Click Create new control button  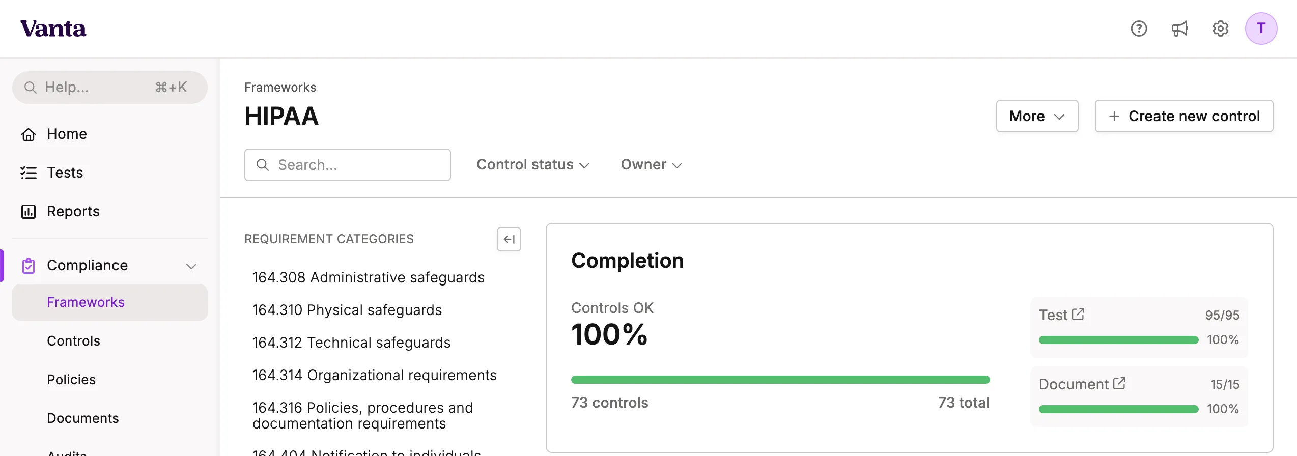point(1184,116)
